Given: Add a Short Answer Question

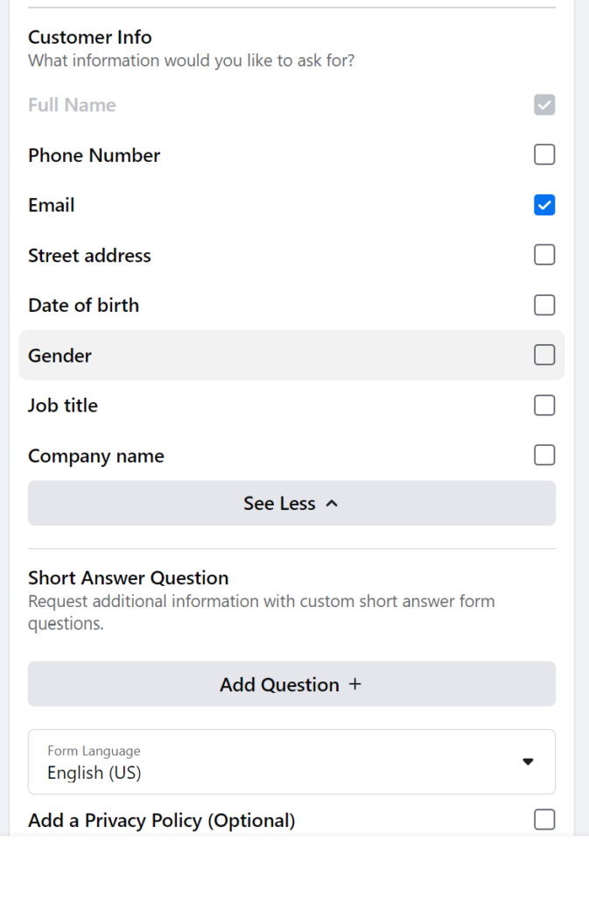Looking at the screenshot, I should (x=291, y=684).
